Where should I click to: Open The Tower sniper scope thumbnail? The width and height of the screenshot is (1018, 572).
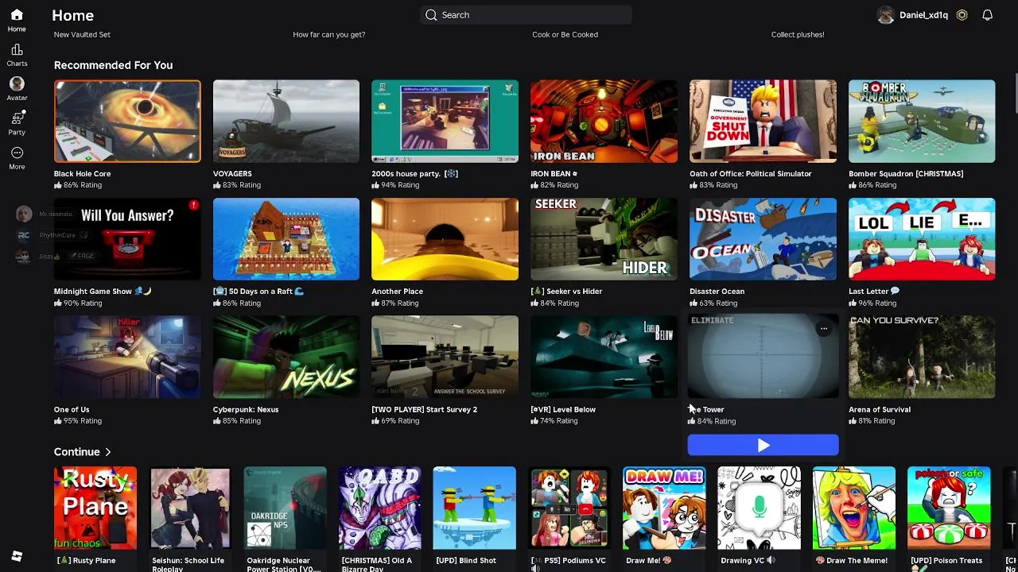point(763,355)
